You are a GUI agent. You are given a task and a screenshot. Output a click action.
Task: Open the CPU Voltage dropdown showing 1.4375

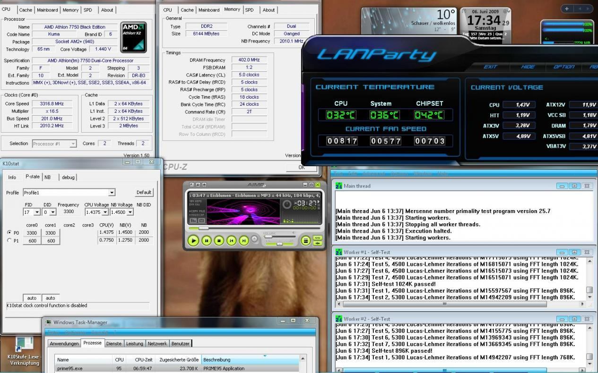coord(105,212)
